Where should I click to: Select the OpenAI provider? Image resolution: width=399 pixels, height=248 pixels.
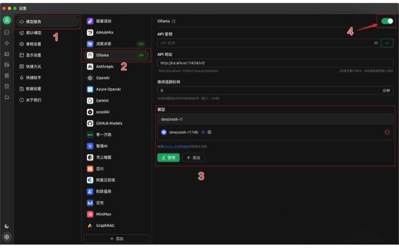tap(116, 78)
